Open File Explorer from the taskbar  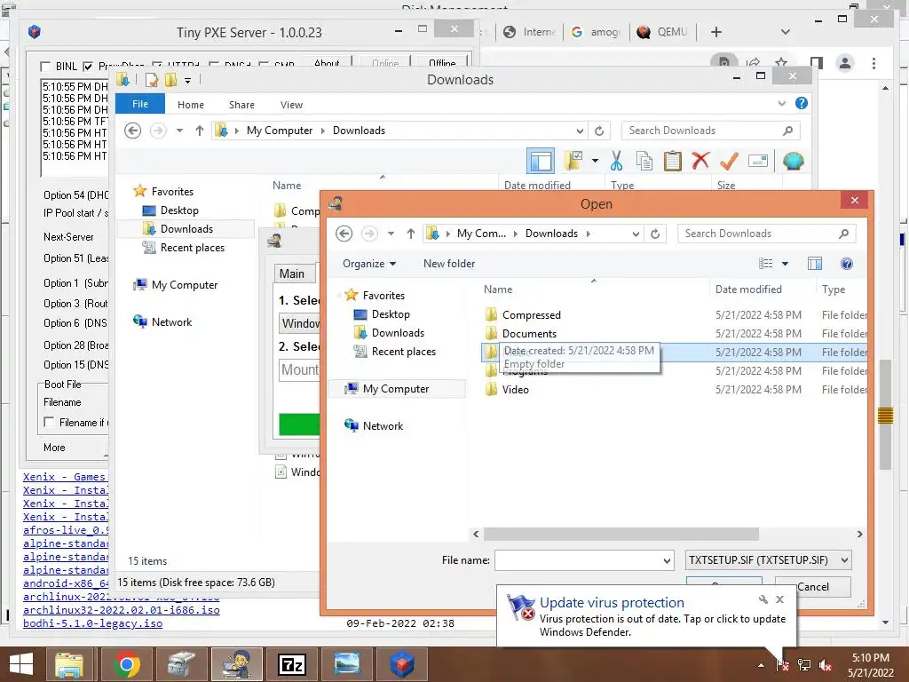click(x=71, y=664)
